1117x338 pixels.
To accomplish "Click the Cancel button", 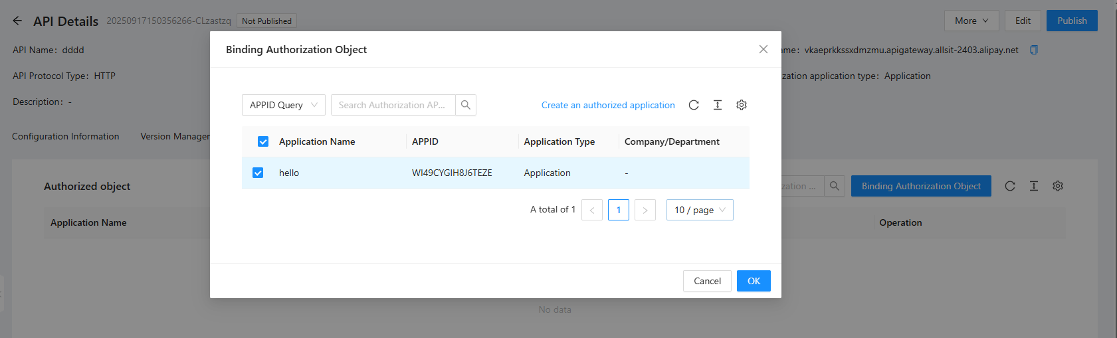I will [x=707, y=281].
